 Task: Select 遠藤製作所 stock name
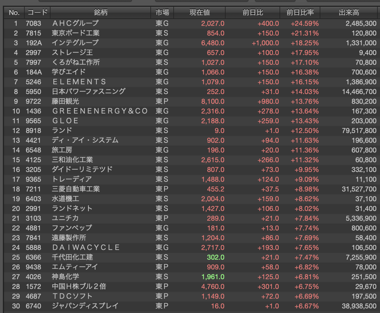click(69, 238)
